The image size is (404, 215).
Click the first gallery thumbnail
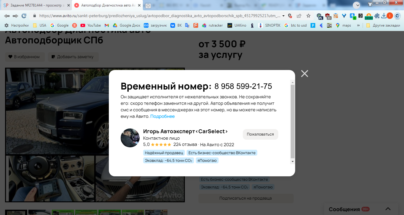pyautogui.click(x=16, y=212)
